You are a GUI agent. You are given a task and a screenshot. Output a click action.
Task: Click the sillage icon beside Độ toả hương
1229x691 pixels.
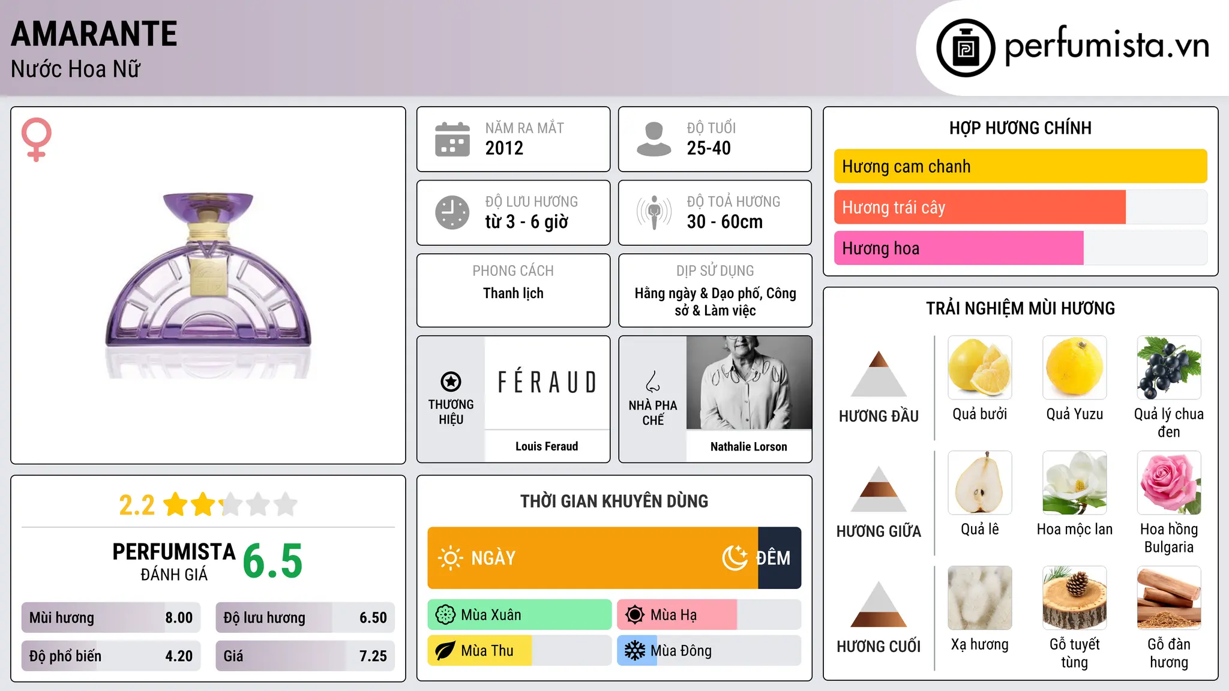click(654, 212)
